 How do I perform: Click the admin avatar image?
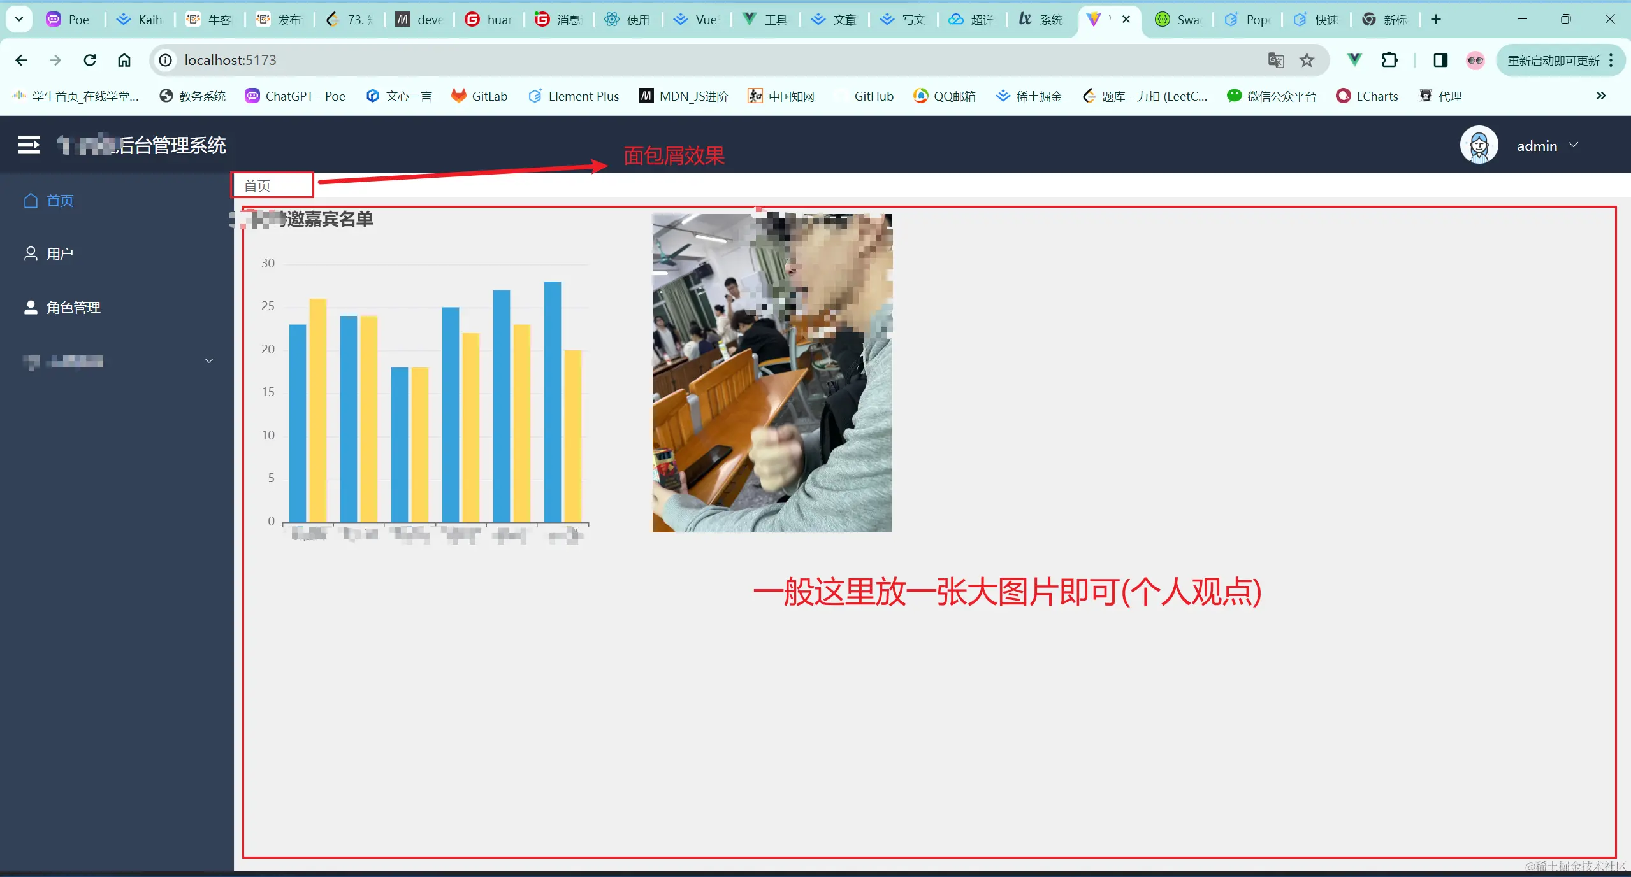coord(1478,145)
